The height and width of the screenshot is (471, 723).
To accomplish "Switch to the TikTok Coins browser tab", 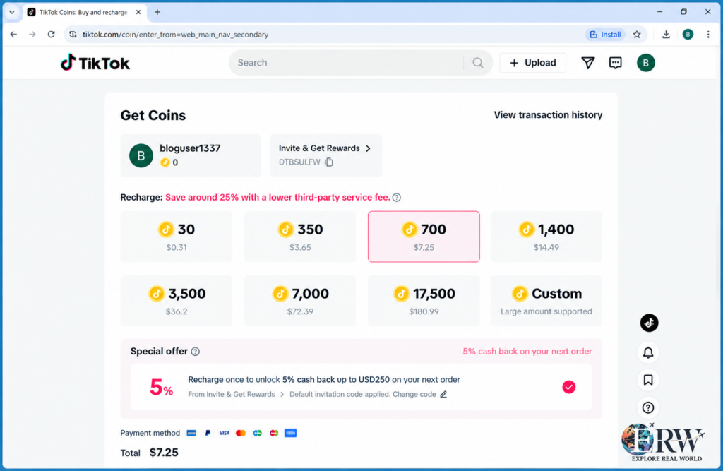I will tap(85, 13).
